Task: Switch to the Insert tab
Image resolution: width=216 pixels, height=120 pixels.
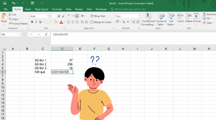Action: pyautogui.click(x=28, y=9)
